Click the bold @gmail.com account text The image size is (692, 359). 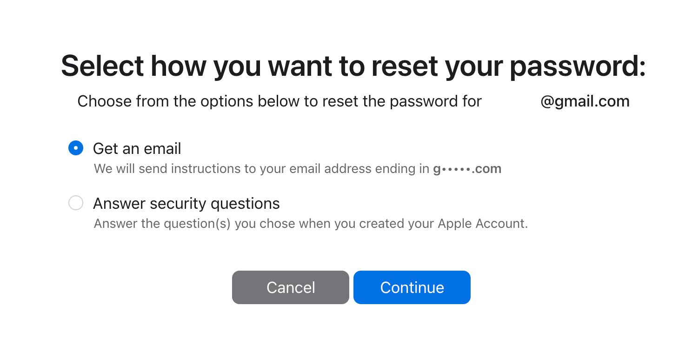pos(585,101)
